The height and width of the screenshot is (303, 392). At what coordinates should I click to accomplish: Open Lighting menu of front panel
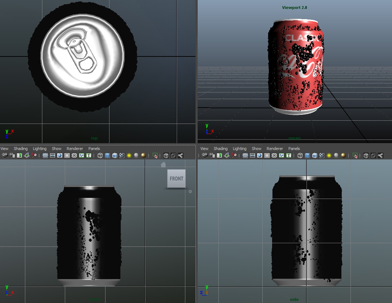click(40, 149)
